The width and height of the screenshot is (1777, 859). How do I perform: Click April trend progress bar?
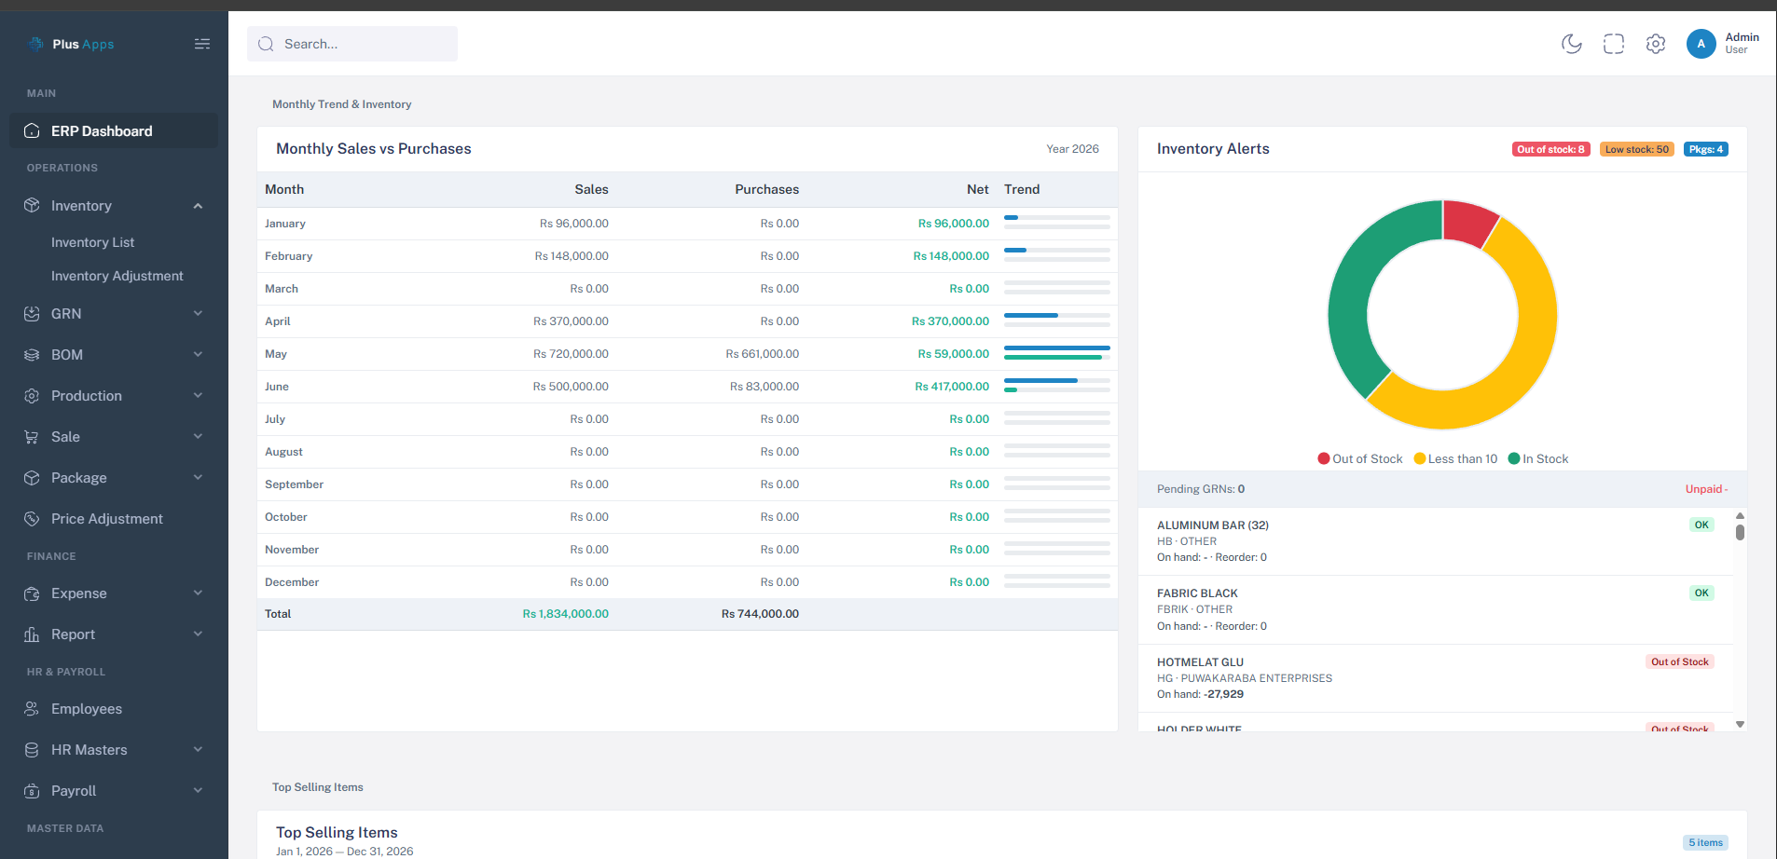coord(1057,320)
